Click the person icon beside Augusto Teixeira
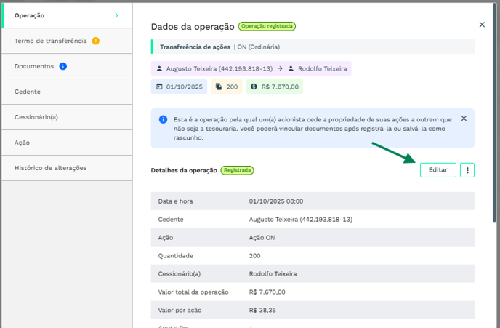The image size is (500, 328). [160, 68]
